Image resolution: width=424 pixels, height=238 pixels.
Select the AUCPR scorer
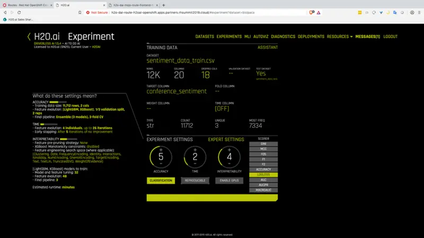tap(263, 185)
